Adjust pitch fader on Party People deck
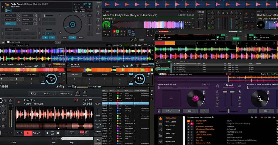 (x=90, y=24)
